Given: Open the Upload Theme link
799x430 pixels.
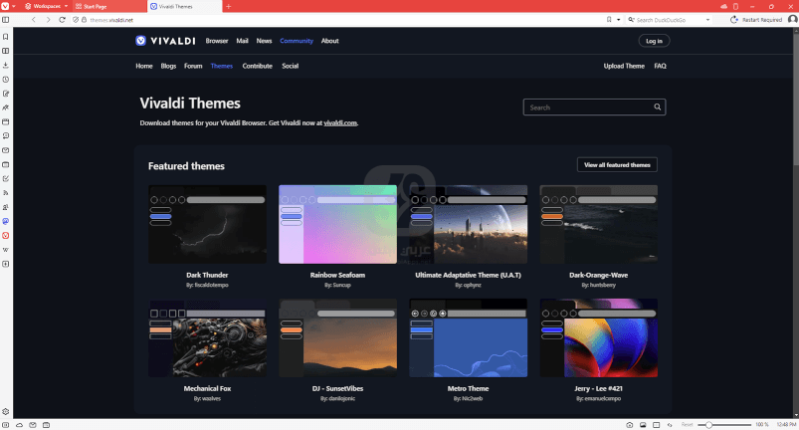Looking at the screenshot, I should pos(624,66).
